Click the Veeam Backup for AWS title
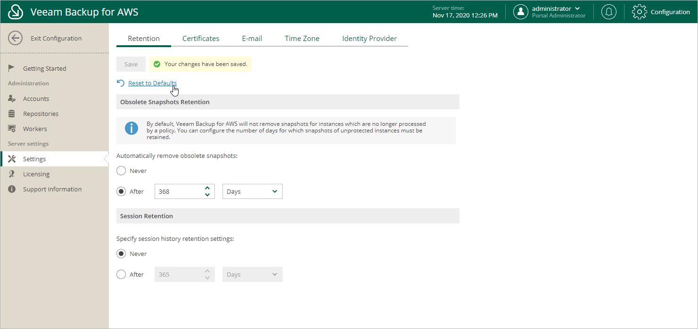The width and height of the screenshot is (698, 329). [x=84, y=12]
